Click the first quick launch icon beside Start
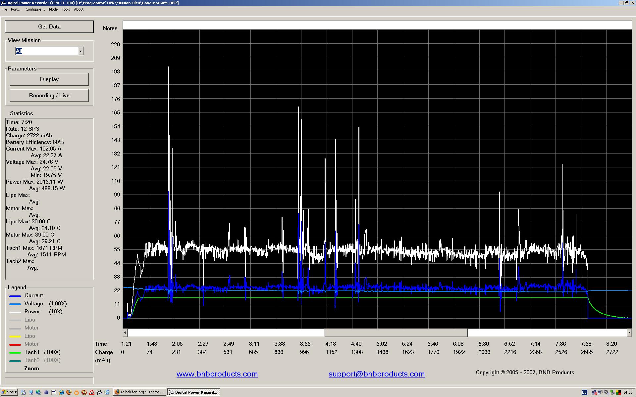The width and height of the screenshot is (636, 397). 23,392
